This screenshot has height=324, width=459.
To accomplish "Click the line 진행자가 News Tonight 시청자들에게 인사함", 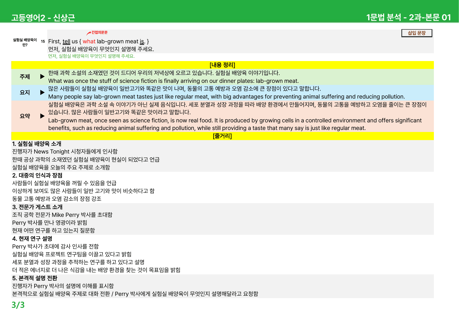I will point(65,151).
